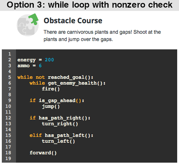Image resolution: width=179 pixels, height=167 pixels.
Task: Click the value 6 after ammo
Action: pyautogui.click(x=40, y=66)
